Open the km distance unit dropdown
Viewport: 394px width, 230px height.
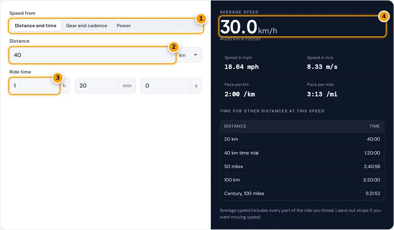coord(189,55)
